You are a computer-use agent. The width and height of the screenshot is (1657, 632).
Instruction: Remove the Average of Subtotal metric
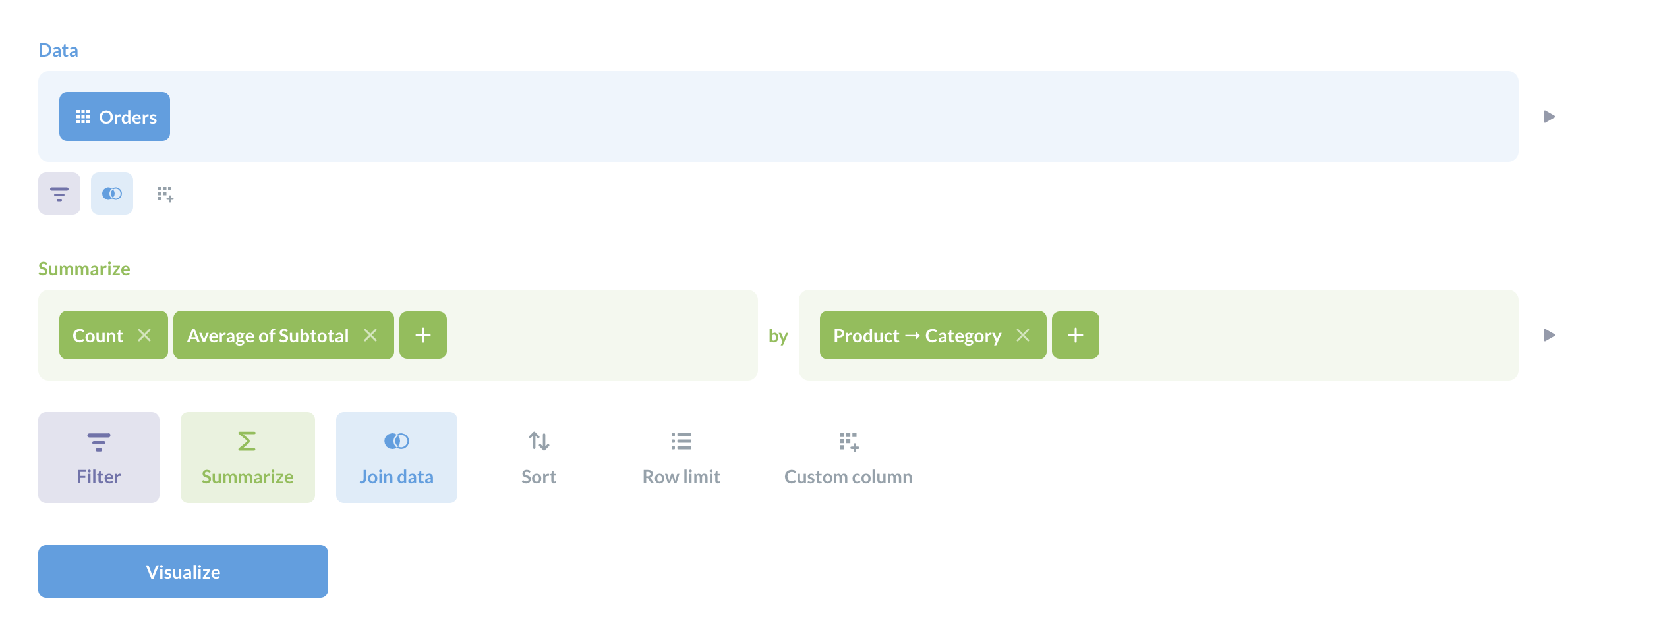pos(370,336)
